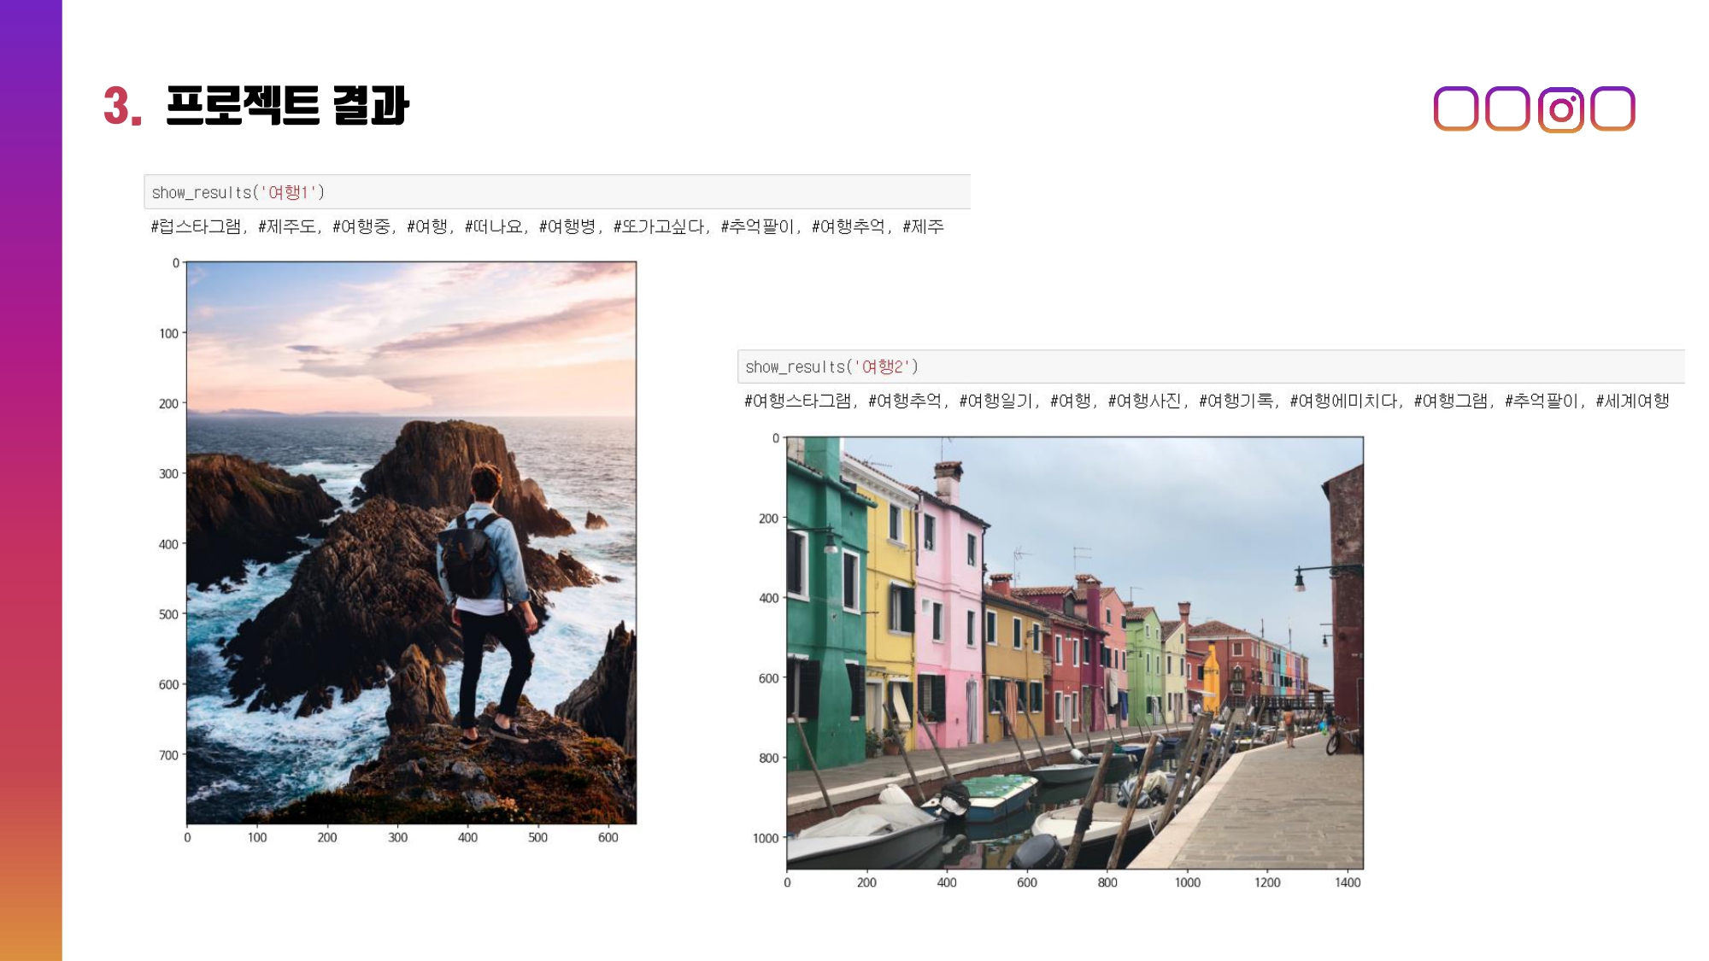1709x961 pixels.
Task: Click the red section number 3.
Action: click(121, 107)
